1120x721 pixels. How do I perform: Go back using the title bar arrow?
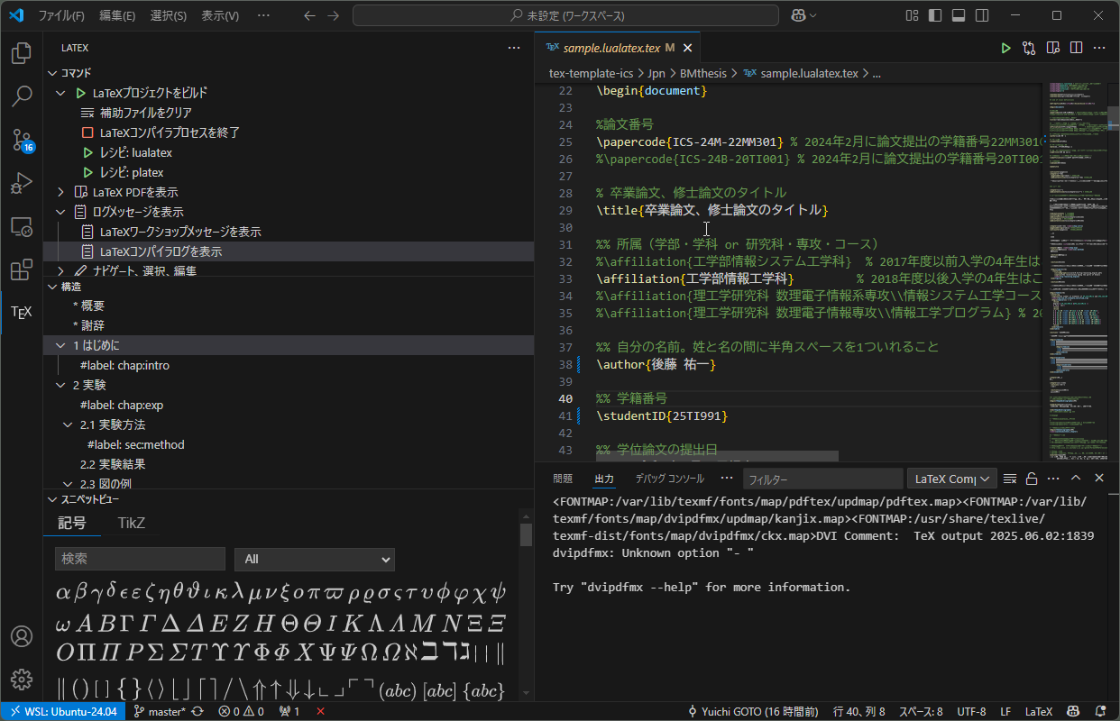[310, 15]
